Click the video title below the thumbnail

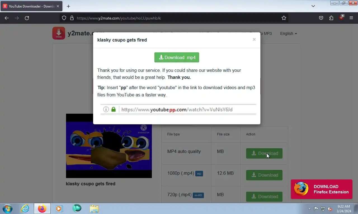coord(91,184)
